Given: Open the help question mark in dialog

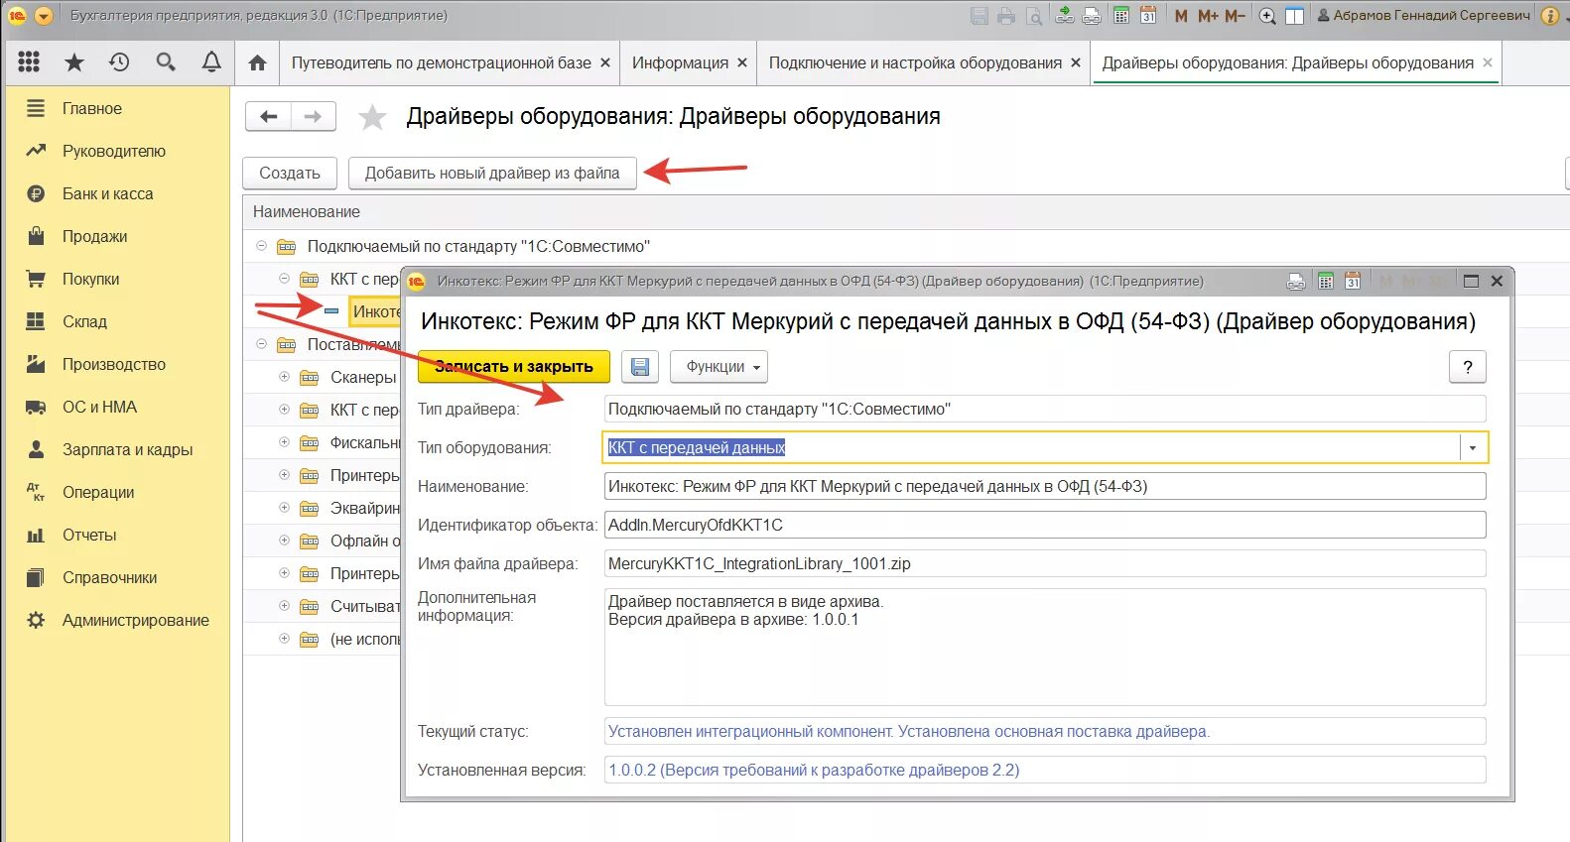Looking at the screenshot, I should point(1468,367).
